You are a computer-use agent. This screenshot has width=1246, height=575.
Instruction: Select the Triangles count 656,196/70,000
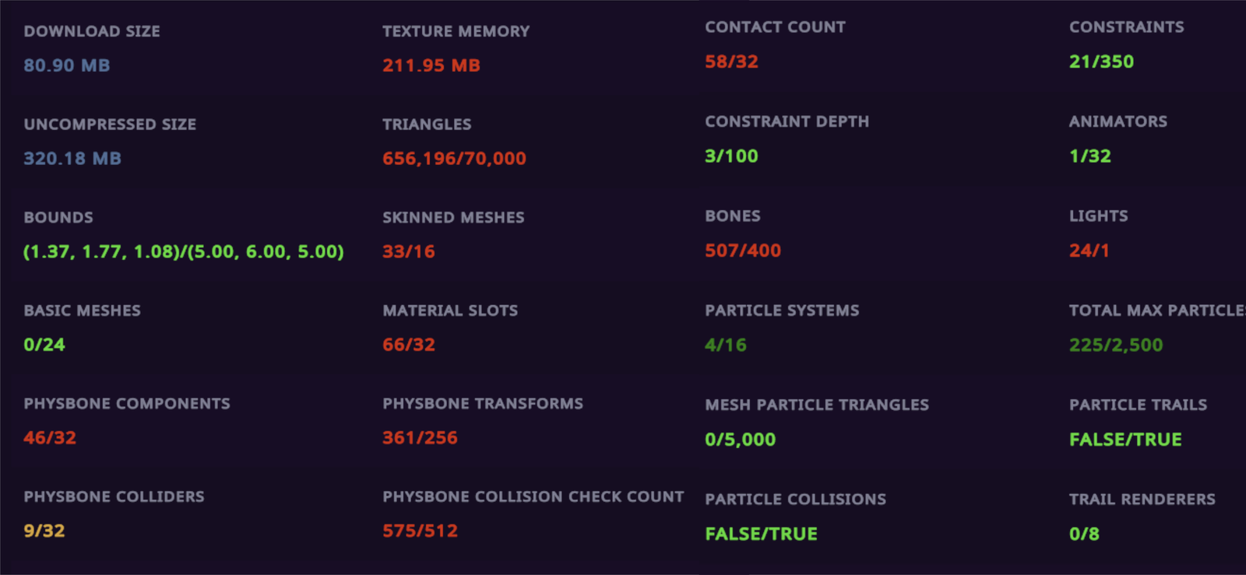tap(454, 159)
